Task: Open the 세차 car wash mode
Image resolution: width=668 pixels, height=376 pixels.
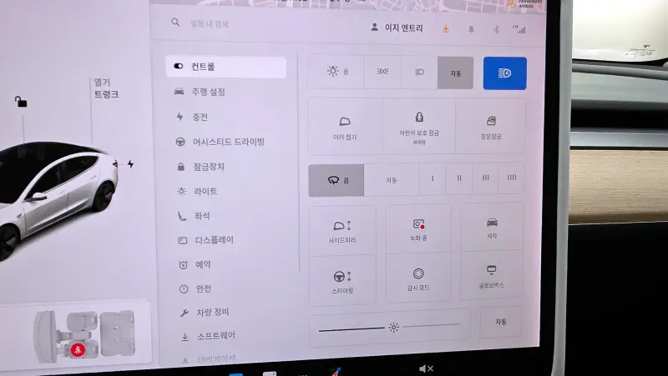Action: tap(492, 227)
